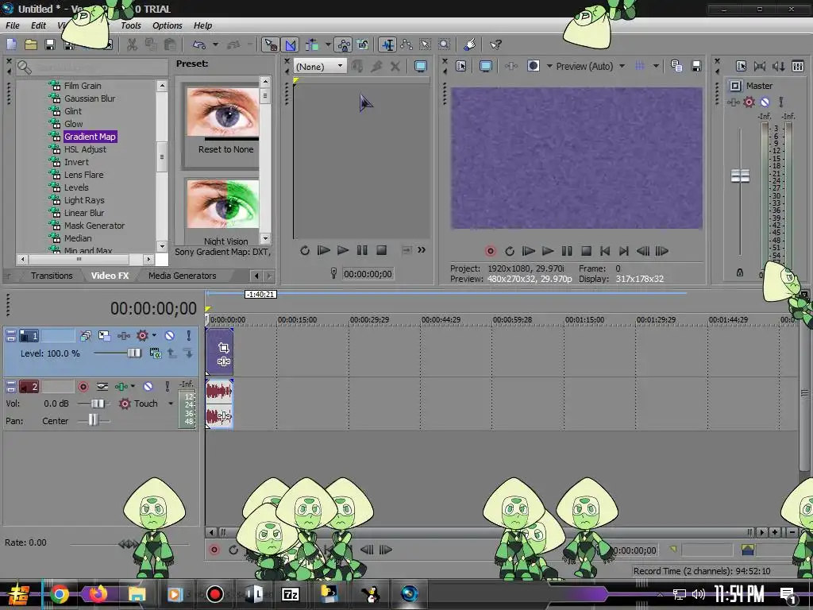813x610 pixels.
Task: Open the Trimmer (None) media dropdown
Action: pyautogui.click(x=320, y=67)
